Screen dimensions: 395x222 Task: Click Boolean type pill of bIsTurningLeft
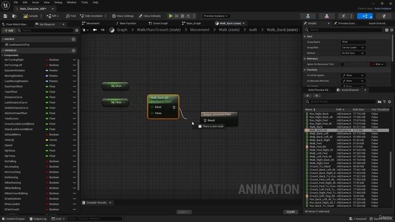pos(52,65)
